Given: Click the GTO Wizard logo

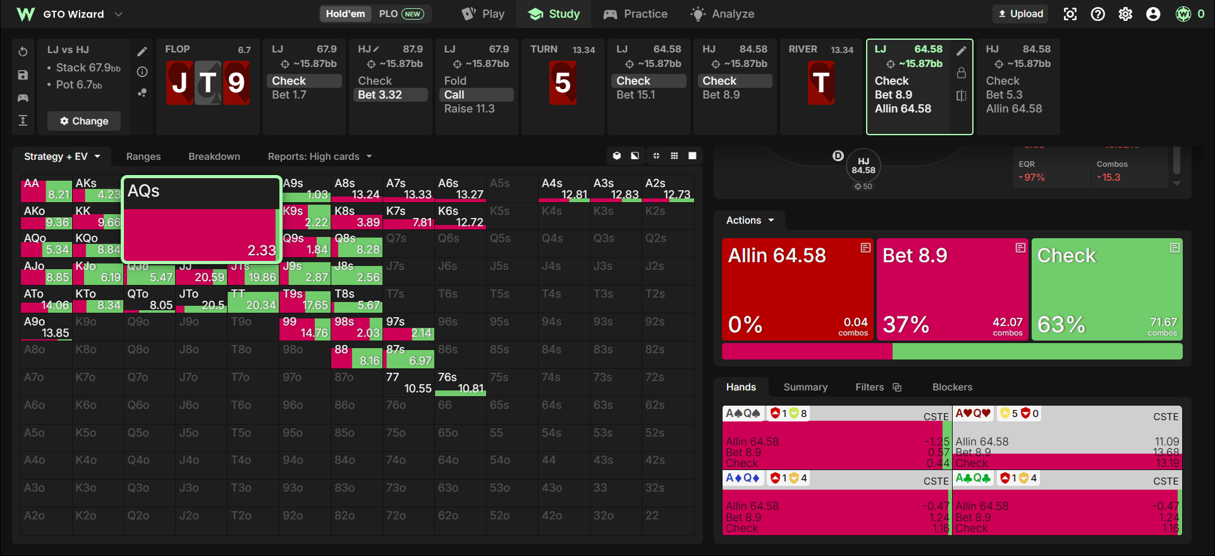Looking at the screenshot, I should (x=26, y=14).
